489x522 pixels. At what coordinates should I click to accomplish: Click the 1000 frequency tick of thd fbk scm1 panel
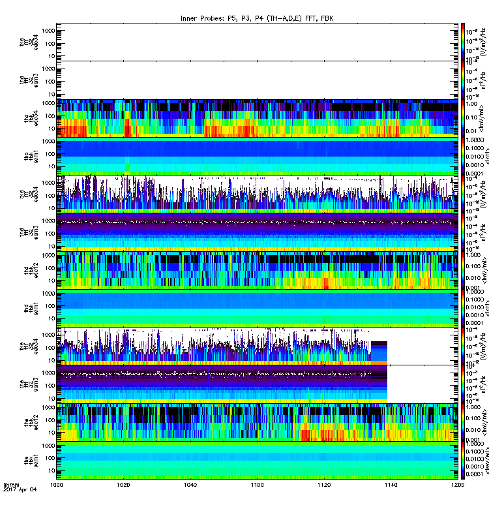[x=48, y=293]
